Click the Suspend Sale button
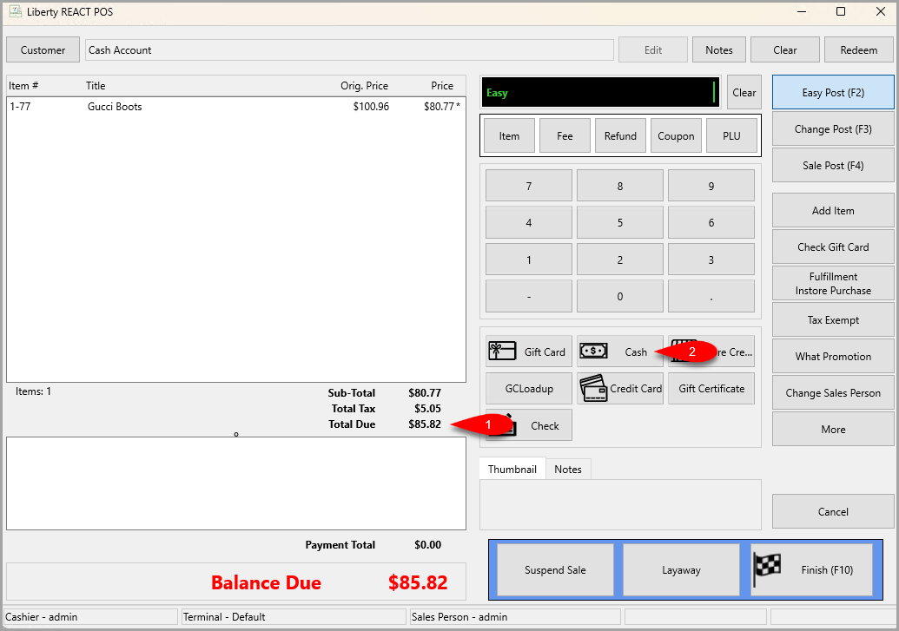 (x=555, y=569)
